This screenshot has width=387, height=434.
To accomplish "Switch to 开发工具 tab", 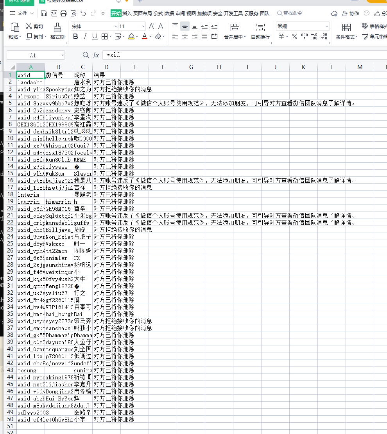I will click(x=233, y=13).
